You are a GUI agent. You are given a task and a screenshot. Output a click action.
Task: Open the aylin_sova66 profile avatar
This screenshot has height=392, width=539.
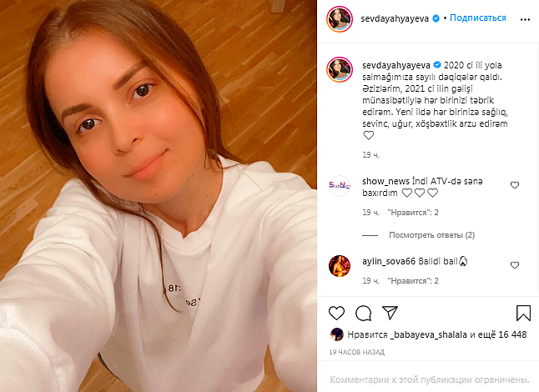pos(340,266)
